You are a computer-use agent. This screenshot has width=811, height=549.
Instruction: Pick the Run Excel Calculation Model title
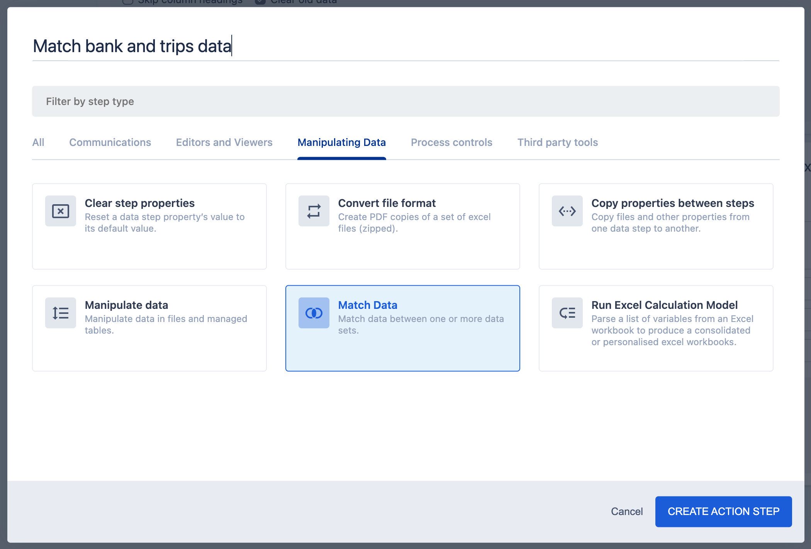click(664, 305)
